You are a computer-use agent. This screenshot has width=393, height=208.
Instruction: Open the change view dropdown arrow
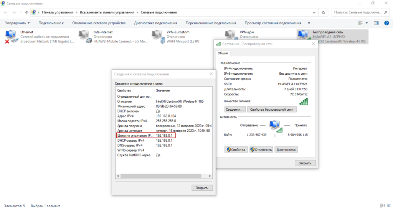pos(367,23)
